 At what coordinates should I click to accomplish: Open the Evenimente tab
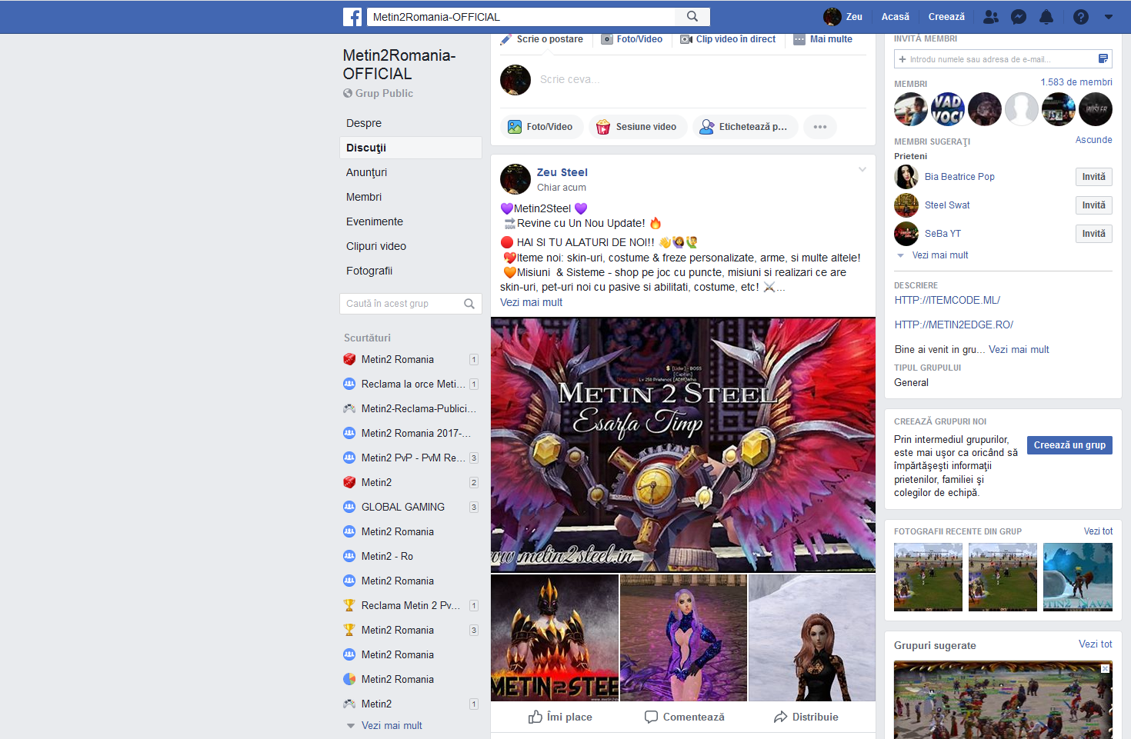click(375, 221)
